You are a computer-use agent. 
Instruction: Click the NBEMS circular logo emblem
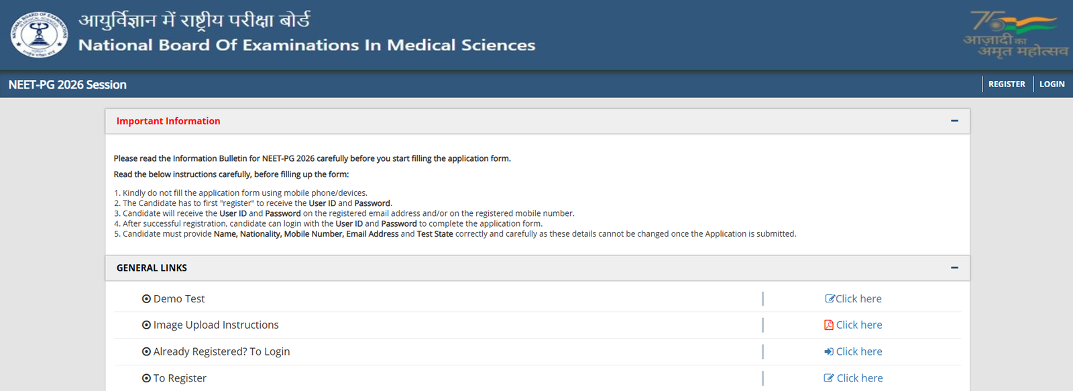pyautogui.click(x=39, y=34)
